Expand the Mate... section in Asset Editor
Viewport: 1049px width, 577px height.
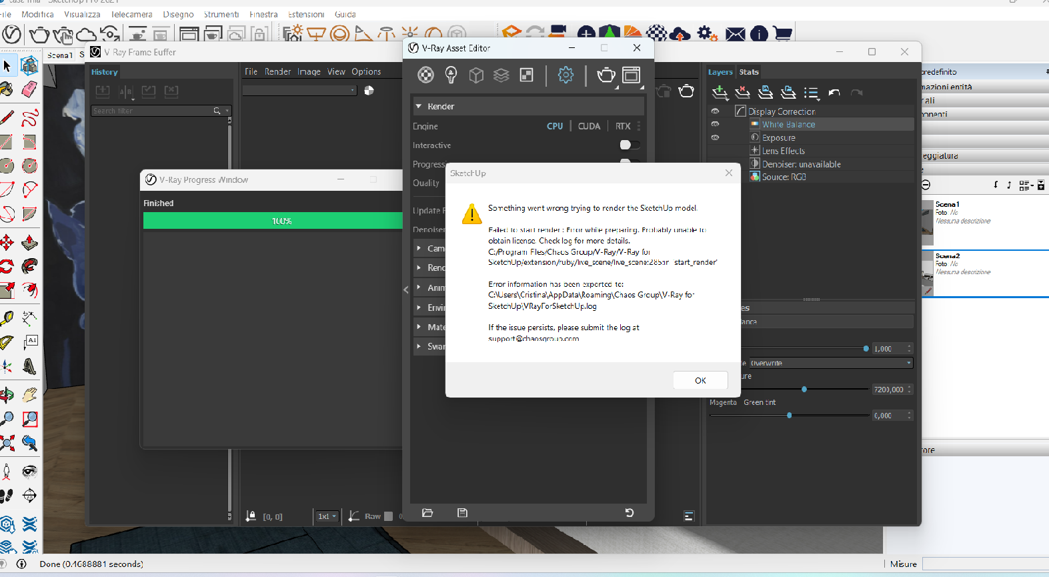(419, 327)
